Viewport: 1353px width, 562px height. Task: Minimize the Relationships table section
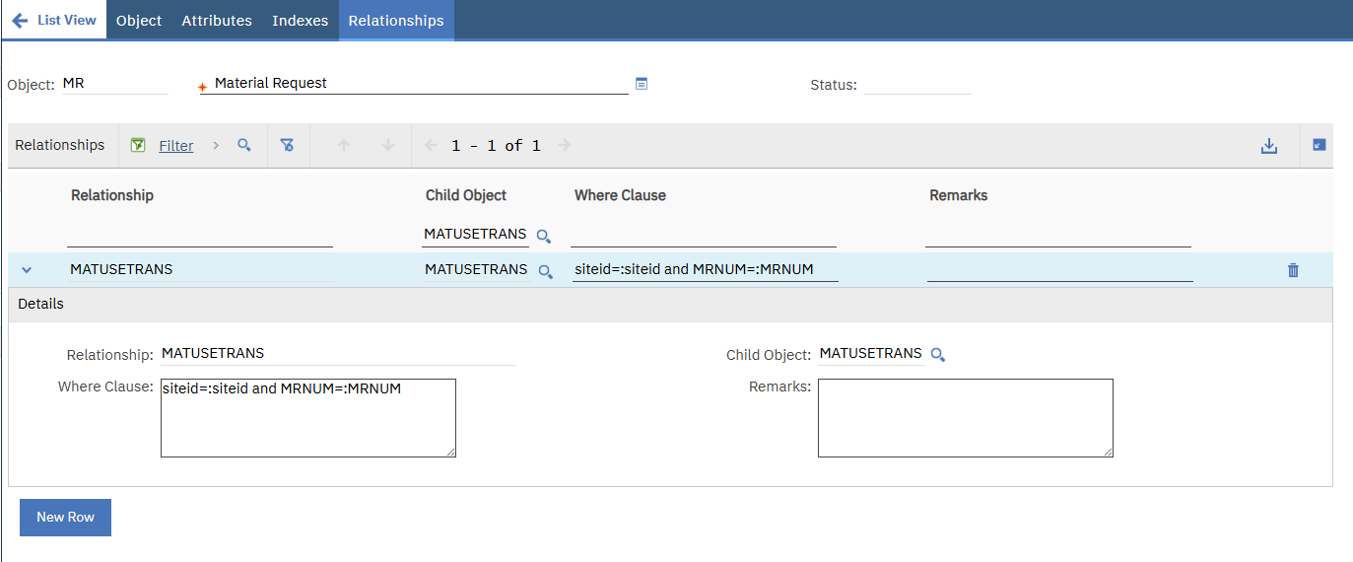[1319, 145]
